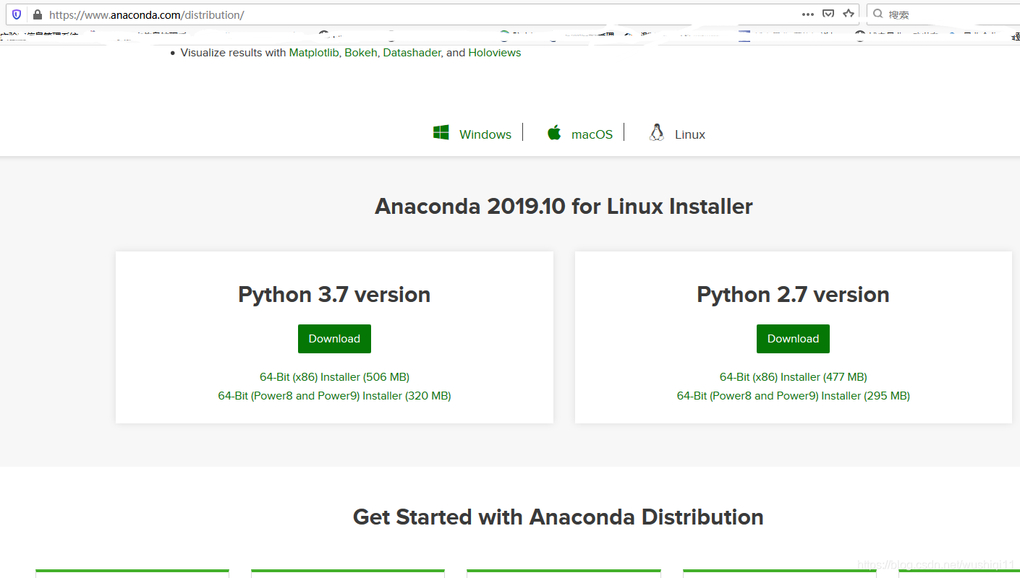Image resolution: width=1020 pixels, height=578 pixels.
Task: Save the page to Pocket
Action: click(827, 13)
